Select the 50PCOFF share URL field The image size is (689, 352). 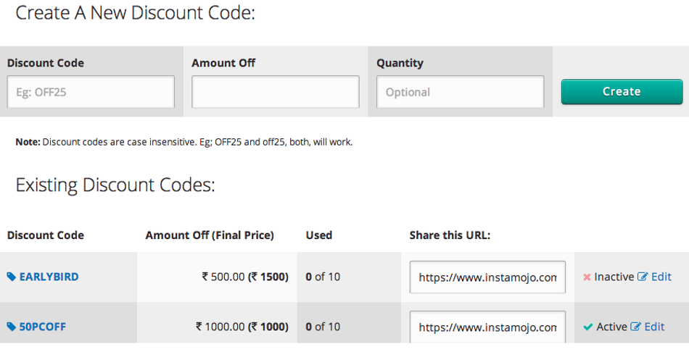487,327
